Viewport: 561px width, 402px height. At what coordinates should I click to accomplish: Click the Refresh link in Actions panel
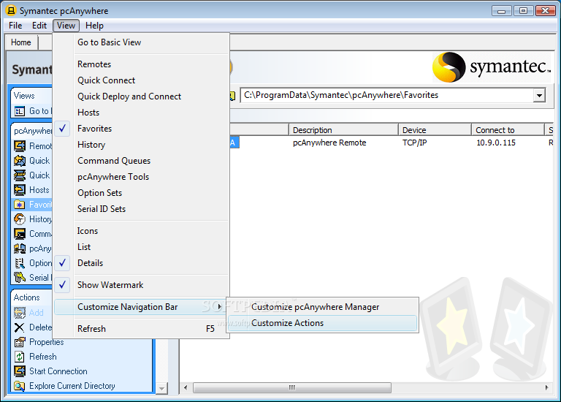(x=43, y=357)
